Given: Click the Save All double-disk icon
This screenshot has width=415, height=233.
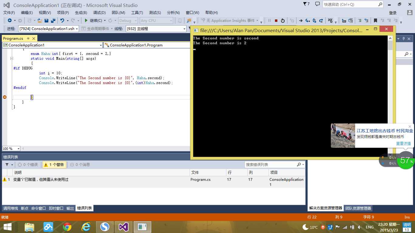Looking at the screenshot, I should (53, 20).
